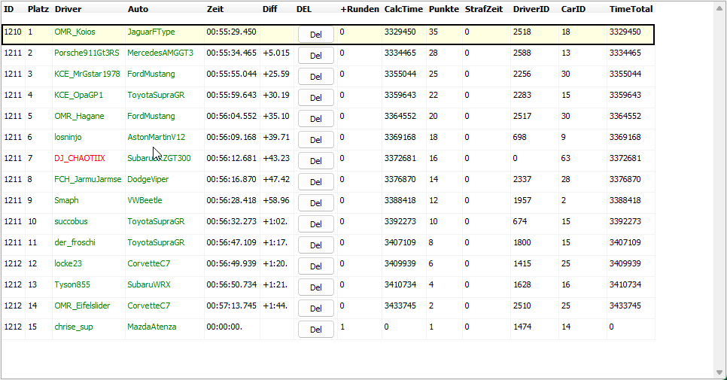The width and height of the screenshot is (727, 380).
Task: Click the TimeTotal column header
Action: click(x=631, y=9)
